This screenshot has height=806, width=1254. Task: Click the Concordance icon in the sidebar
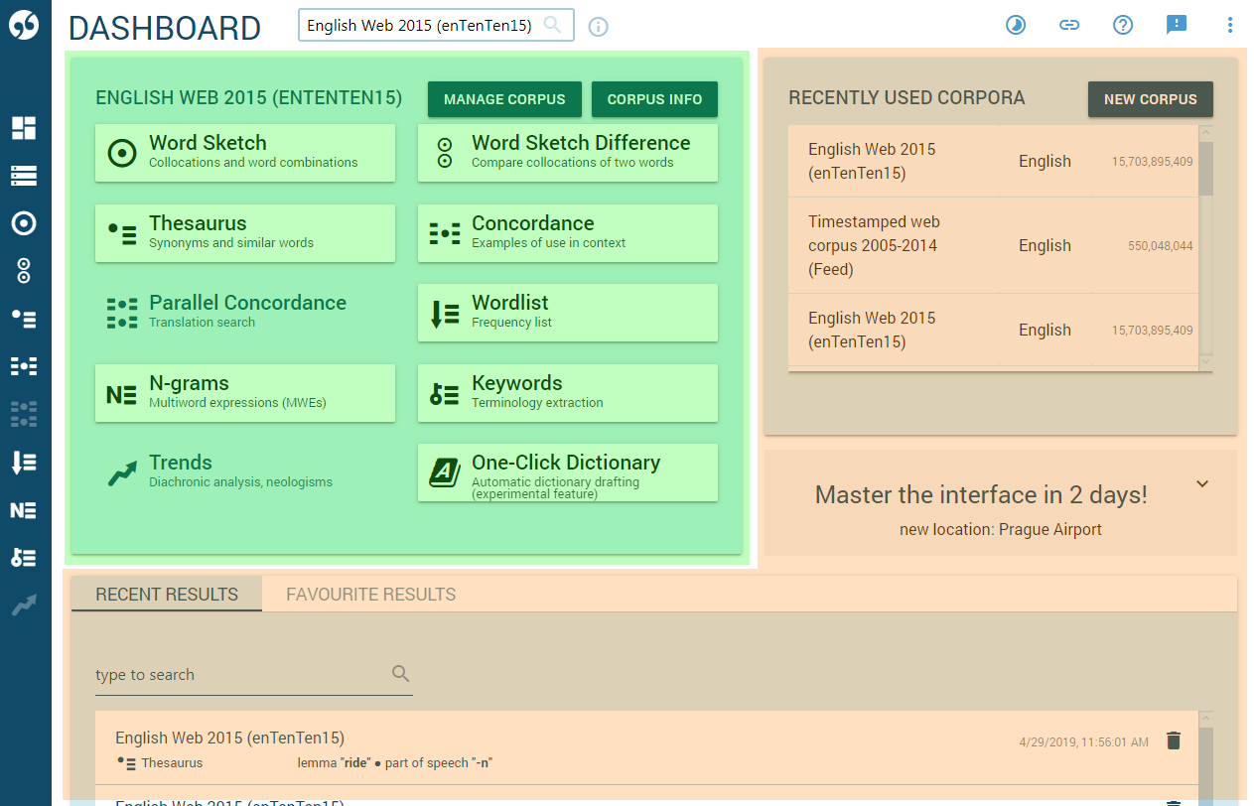click(x=24, y=366)
